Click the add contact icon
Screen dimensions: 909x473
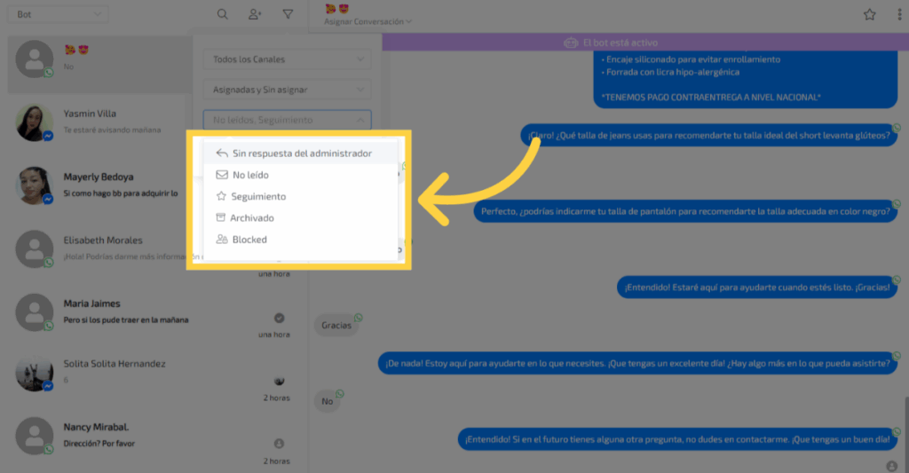(x=256, y=14)
